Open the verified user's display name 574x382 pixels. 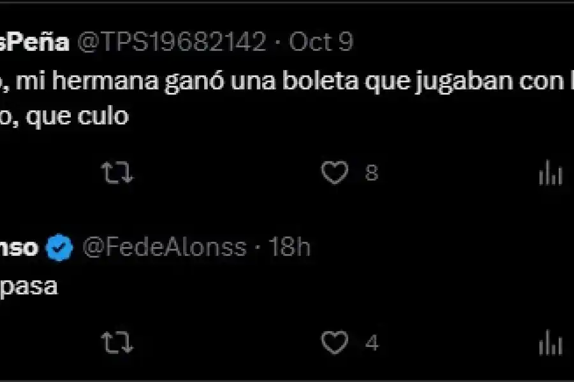[x=18, y=248]
